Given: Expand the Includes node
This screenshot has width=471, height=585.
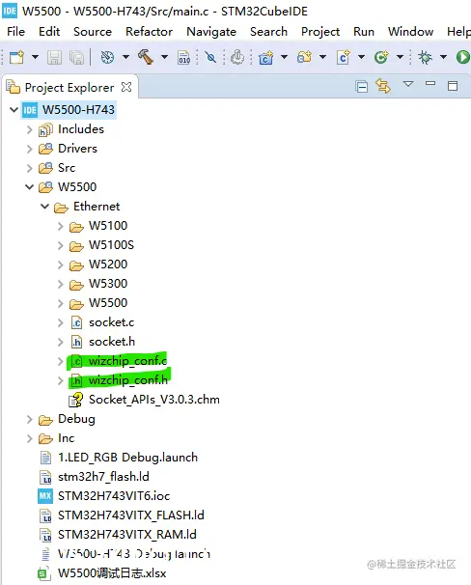Looking at the screenshot, I should click(x=30, y=129).
